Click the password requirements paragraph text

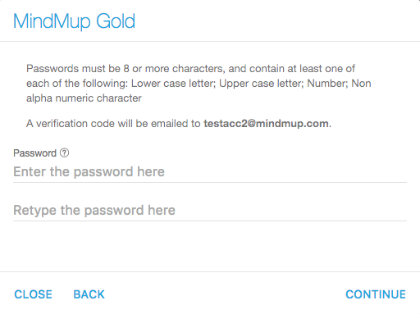tap(199, 83)
